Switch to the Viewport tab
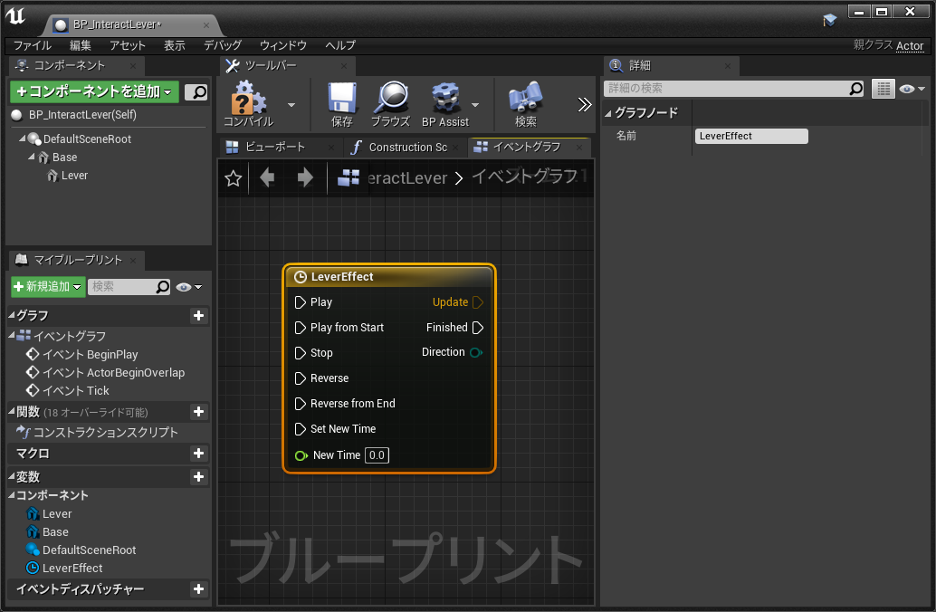Screen dimensions: 936x612 click(x=274, y=147)
